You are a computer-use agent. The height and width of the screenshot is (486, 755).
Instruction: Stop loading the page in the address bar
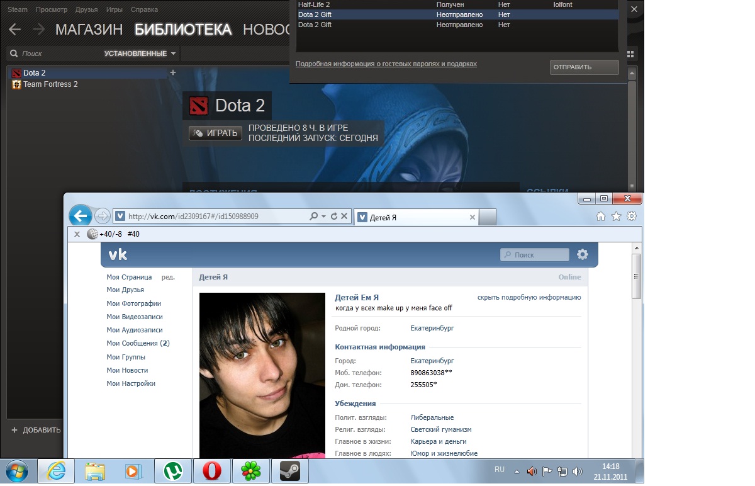(x=344, y=216)
